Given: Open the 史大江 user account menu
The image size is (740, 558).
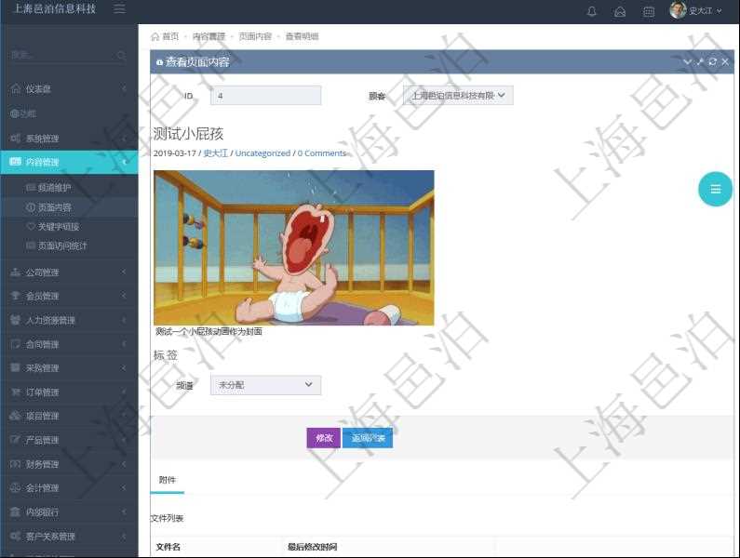Looking at the screenshot, I should coord(695,10).
